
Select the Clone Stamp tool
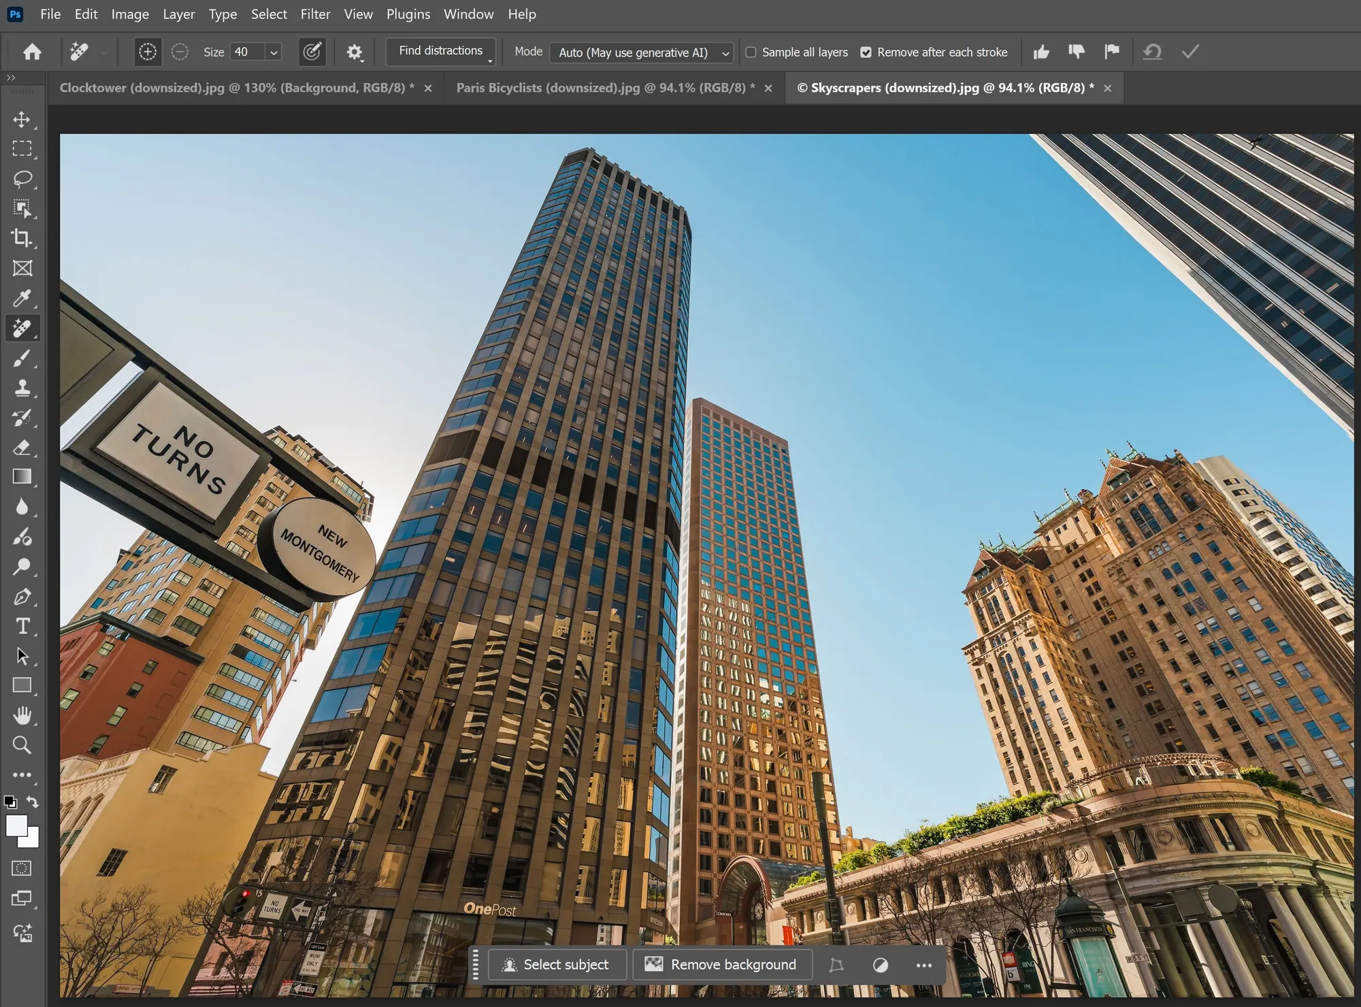tap(22, 388)
